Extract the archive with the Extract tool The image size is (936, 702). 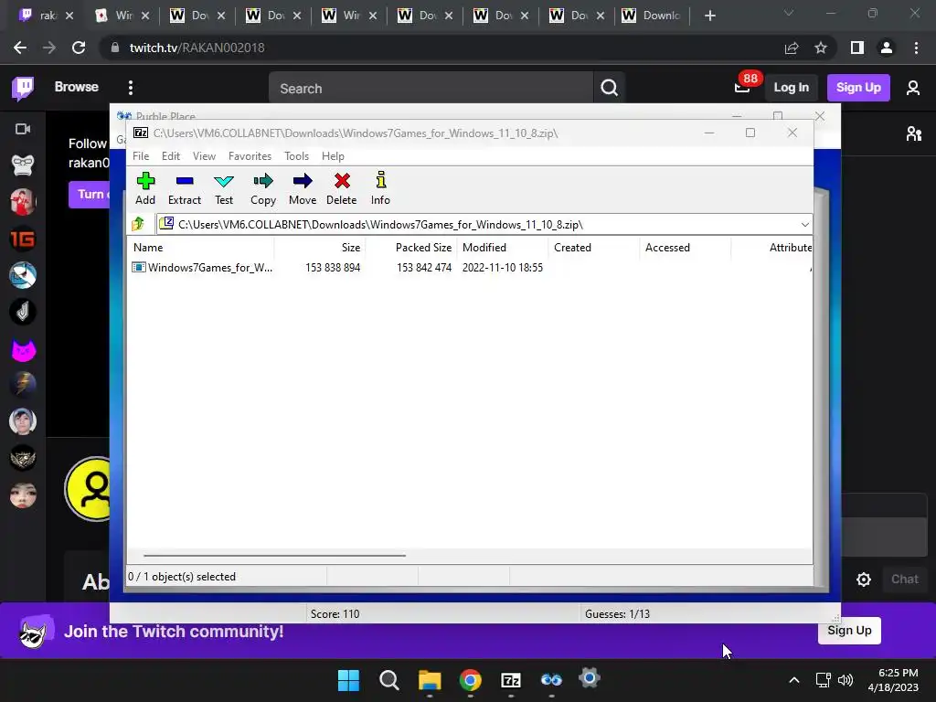[x=185, y=189]
